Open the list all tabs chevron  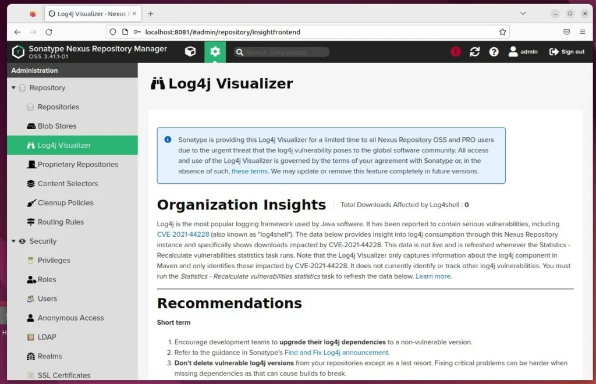point(523,13)
